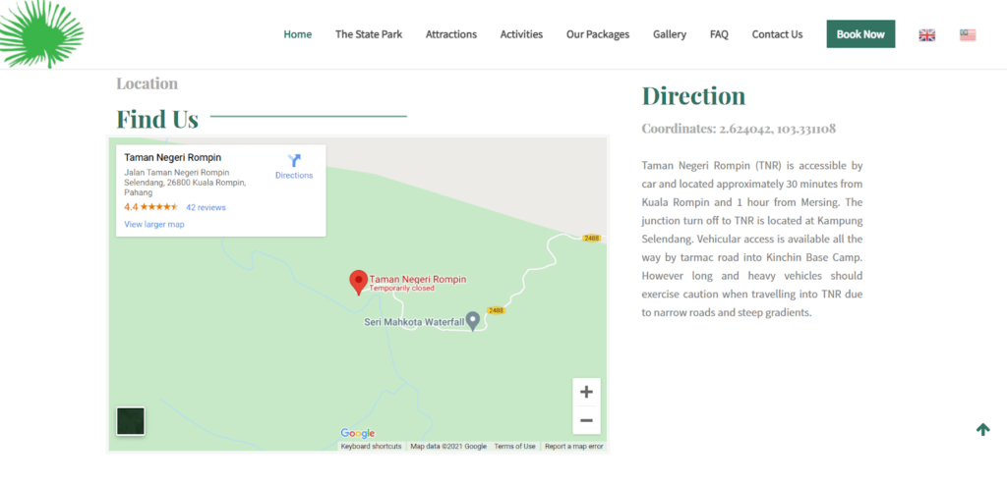Zoom in the map with plus button
Screen dimensions: 1007x486
coord(586,392)
